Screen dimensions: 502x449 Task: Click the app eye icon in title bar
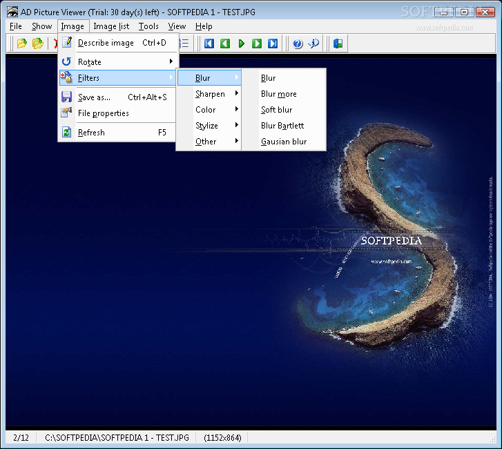12,12
